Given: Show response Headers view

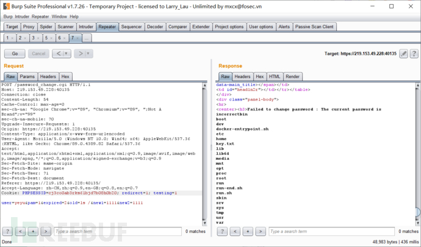Looking at the screenshot, I should [242, 76].
